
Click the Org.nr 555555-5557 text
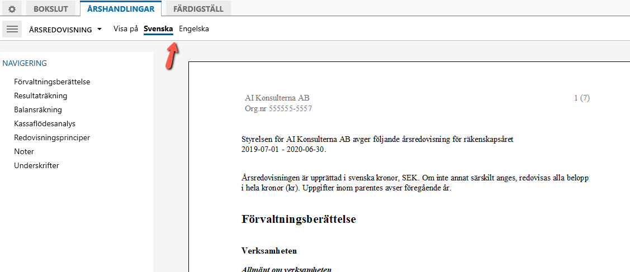click(278, 108)
